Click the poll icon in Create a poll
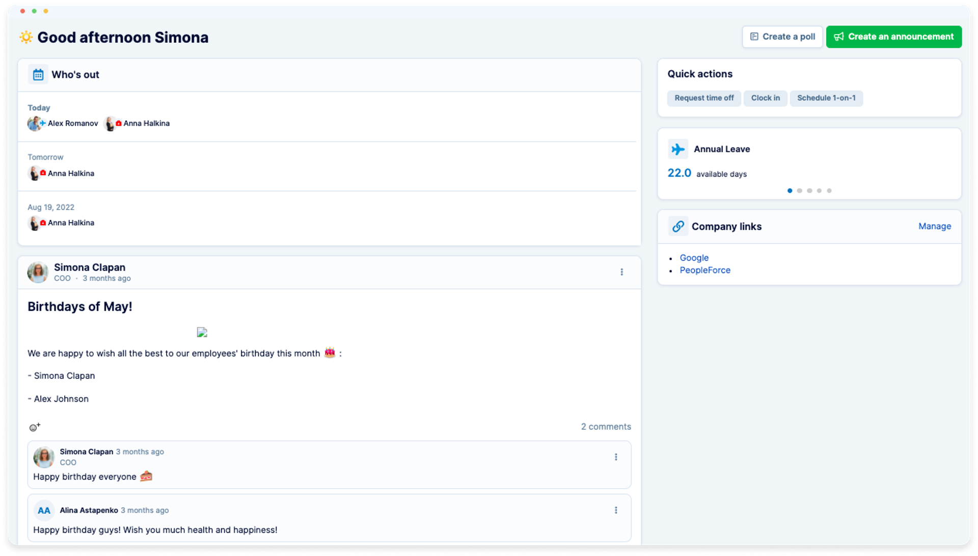The height and width of the screenshot is (556, 978). click(x=754, y=37)
